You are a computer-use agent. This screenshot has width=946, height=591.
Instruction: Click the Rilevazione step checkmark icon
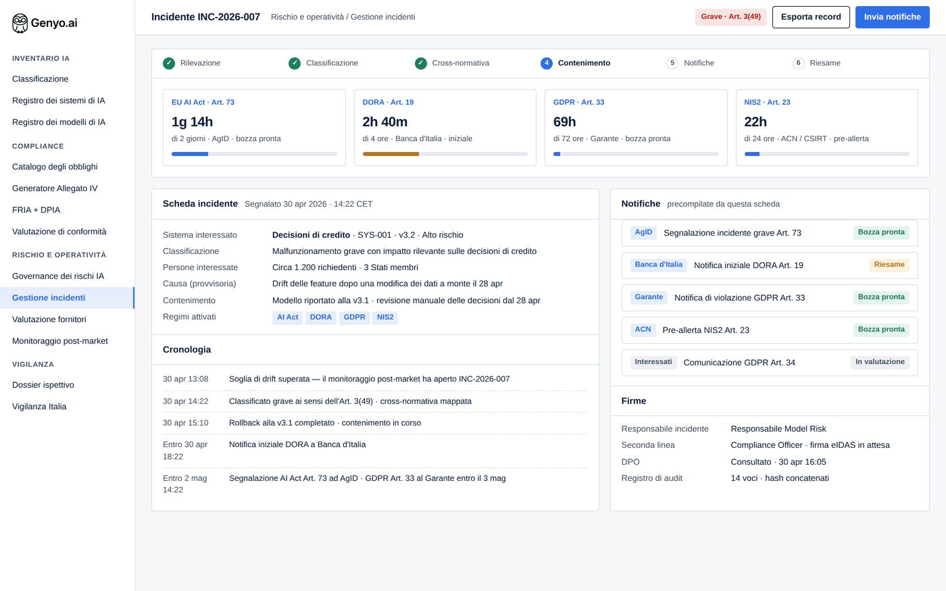click(169, 63)
